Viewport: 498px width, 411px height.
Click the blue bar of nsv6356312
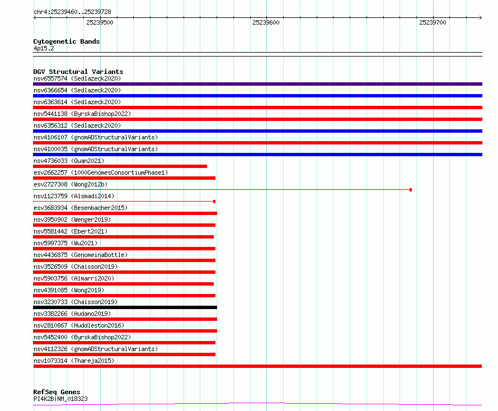pos(257,131)
